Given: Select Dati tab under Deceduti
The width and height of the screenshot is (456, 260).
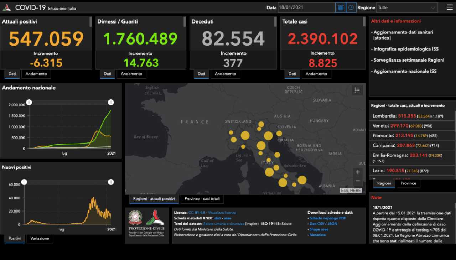Looking at the screenshot, I should click(201, 74).
